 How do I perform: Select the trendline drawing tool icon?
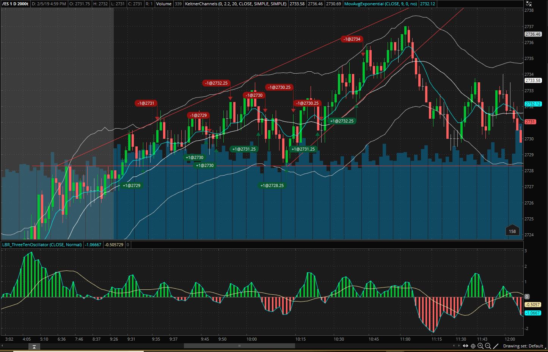click(x=496, y=346)
